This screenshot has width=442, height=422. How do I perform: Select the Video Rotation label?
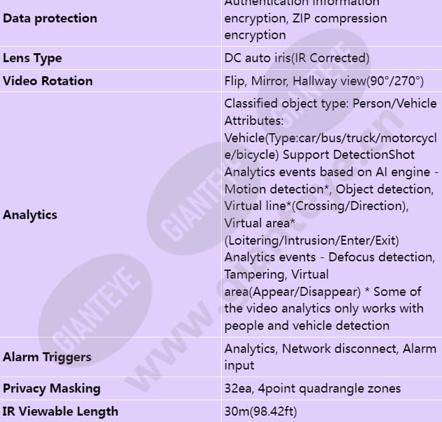point(47,81)
